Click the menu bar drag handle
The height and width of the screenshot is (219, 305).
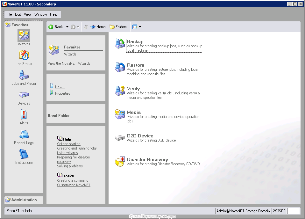pos(4,14)
